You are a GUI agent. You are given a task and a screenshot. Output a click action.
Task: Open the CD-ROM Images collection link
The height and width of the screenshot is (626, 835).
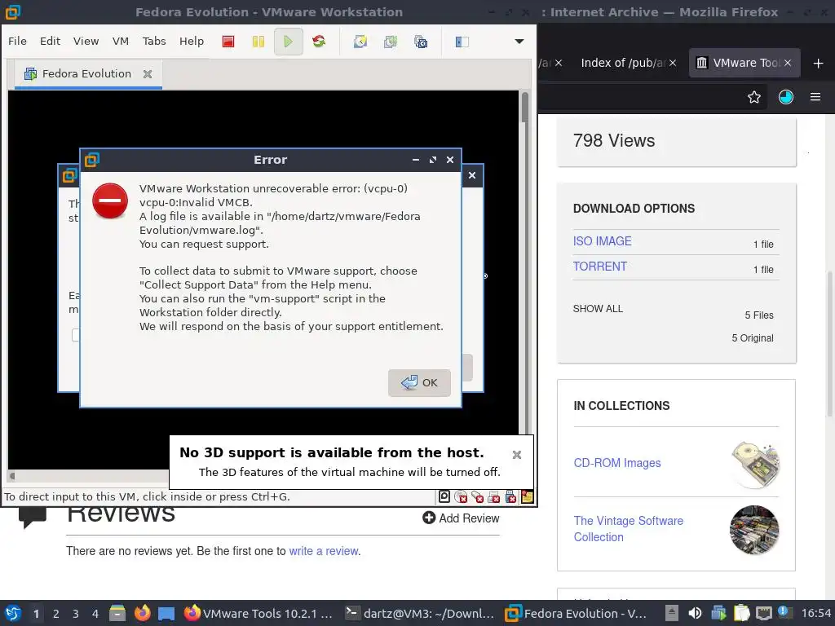tap(617, 463)
